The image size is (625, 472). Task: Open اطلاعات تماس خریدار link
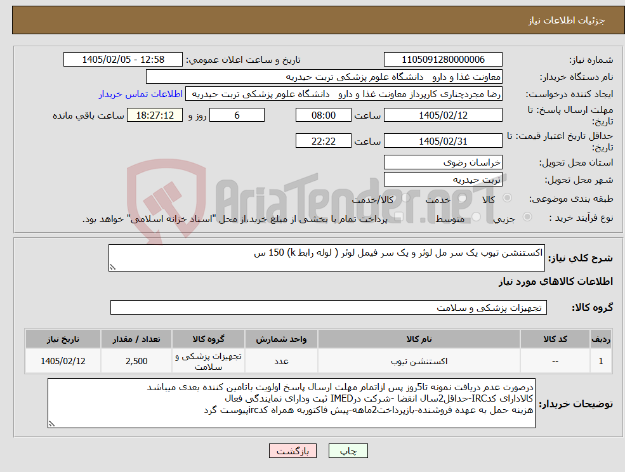(141, 94)
